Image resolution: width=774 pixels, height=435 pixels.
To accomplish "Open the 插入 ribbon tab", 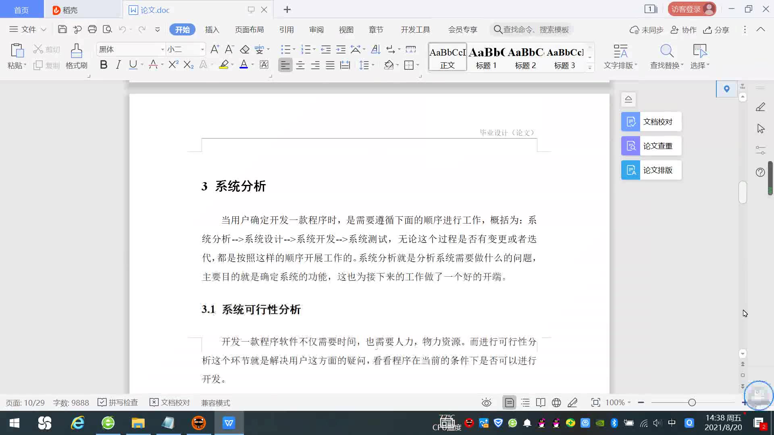I will point(212,29).
